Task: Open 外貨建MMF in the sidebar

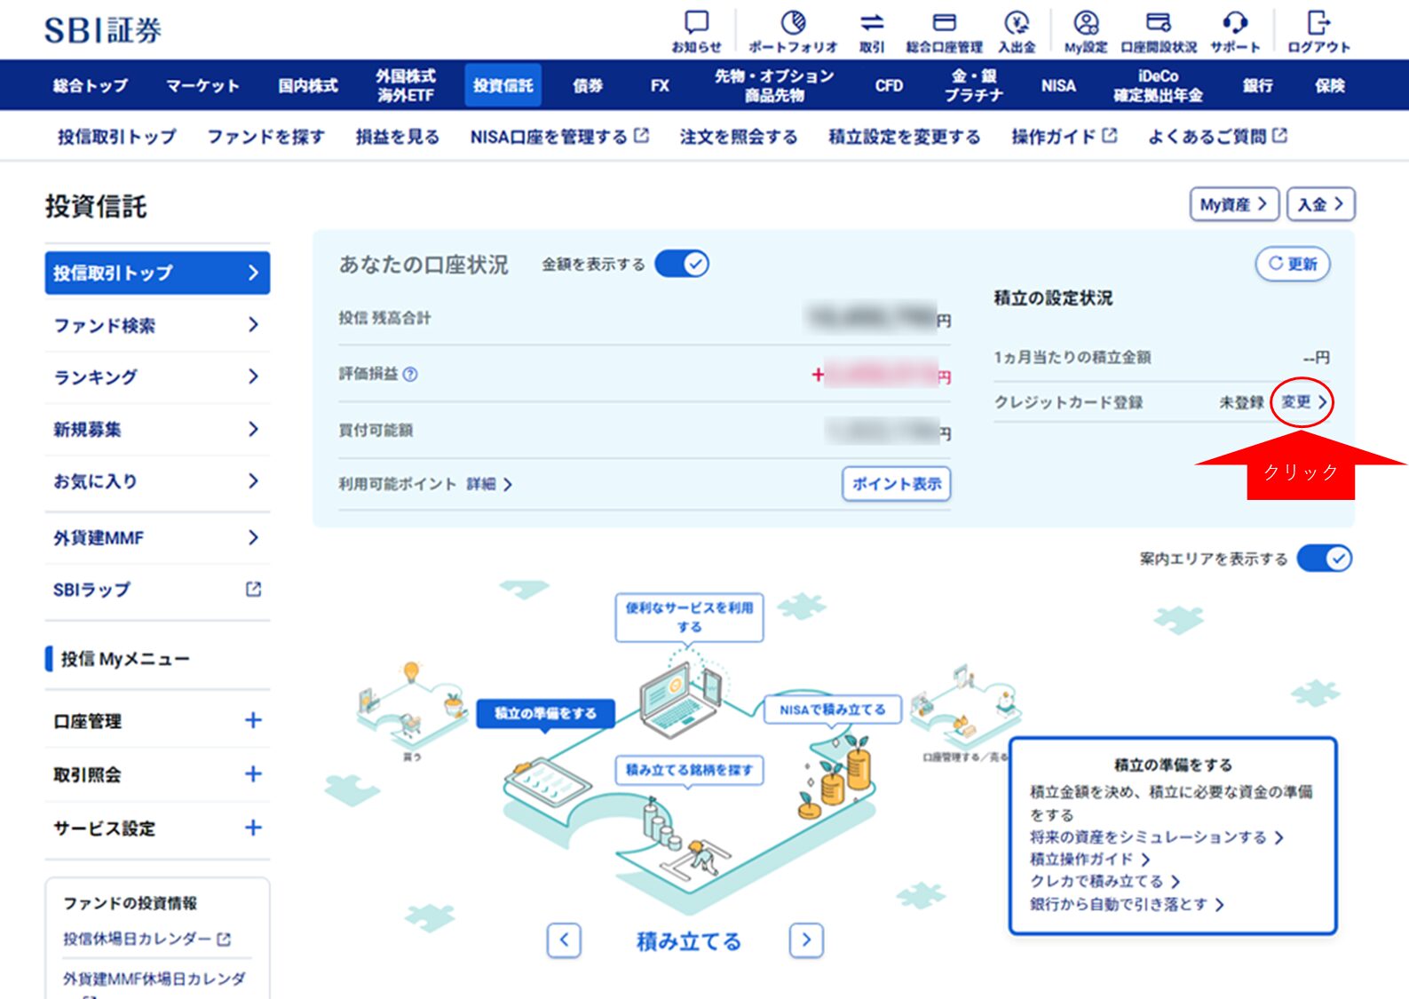Action: (157, 537)
